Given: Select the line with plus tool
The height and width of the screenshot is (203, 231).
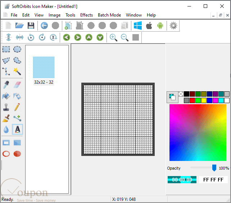Looking at the screenshot, I should click(x=17, y=118).
